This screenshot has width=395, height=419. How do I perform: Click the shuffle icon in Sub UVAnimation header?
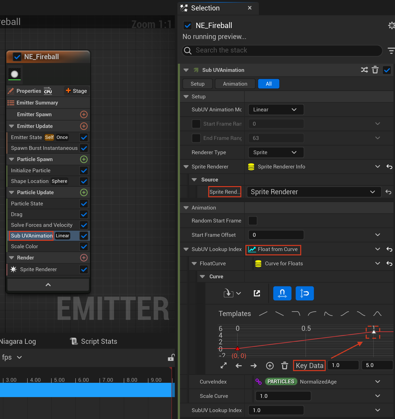[364, 70]
